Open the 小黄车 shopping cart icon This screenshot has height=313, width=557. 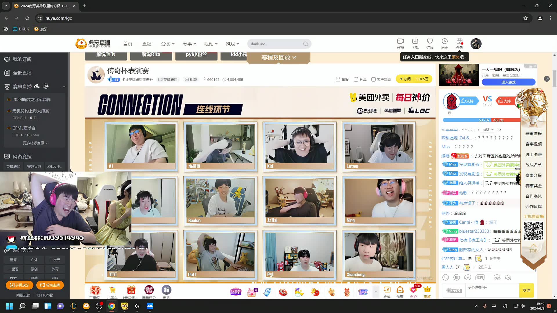pos(112,292)
